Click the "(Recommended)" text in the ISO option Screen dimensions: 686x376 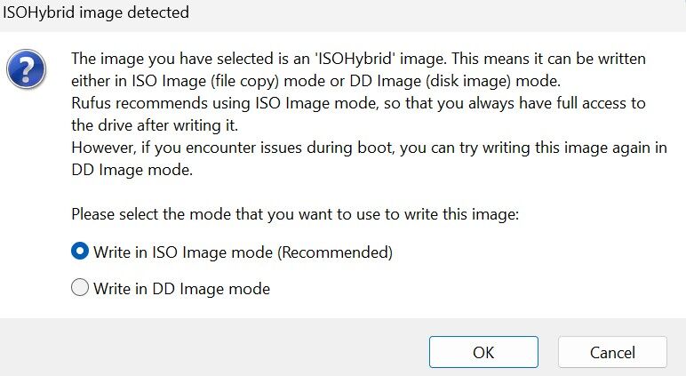pos(335,252)
